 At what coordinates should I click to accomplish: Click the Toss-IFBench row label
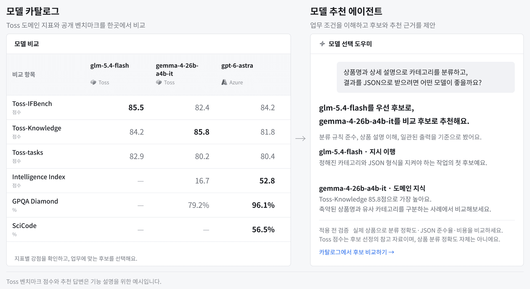pos(32,104)
